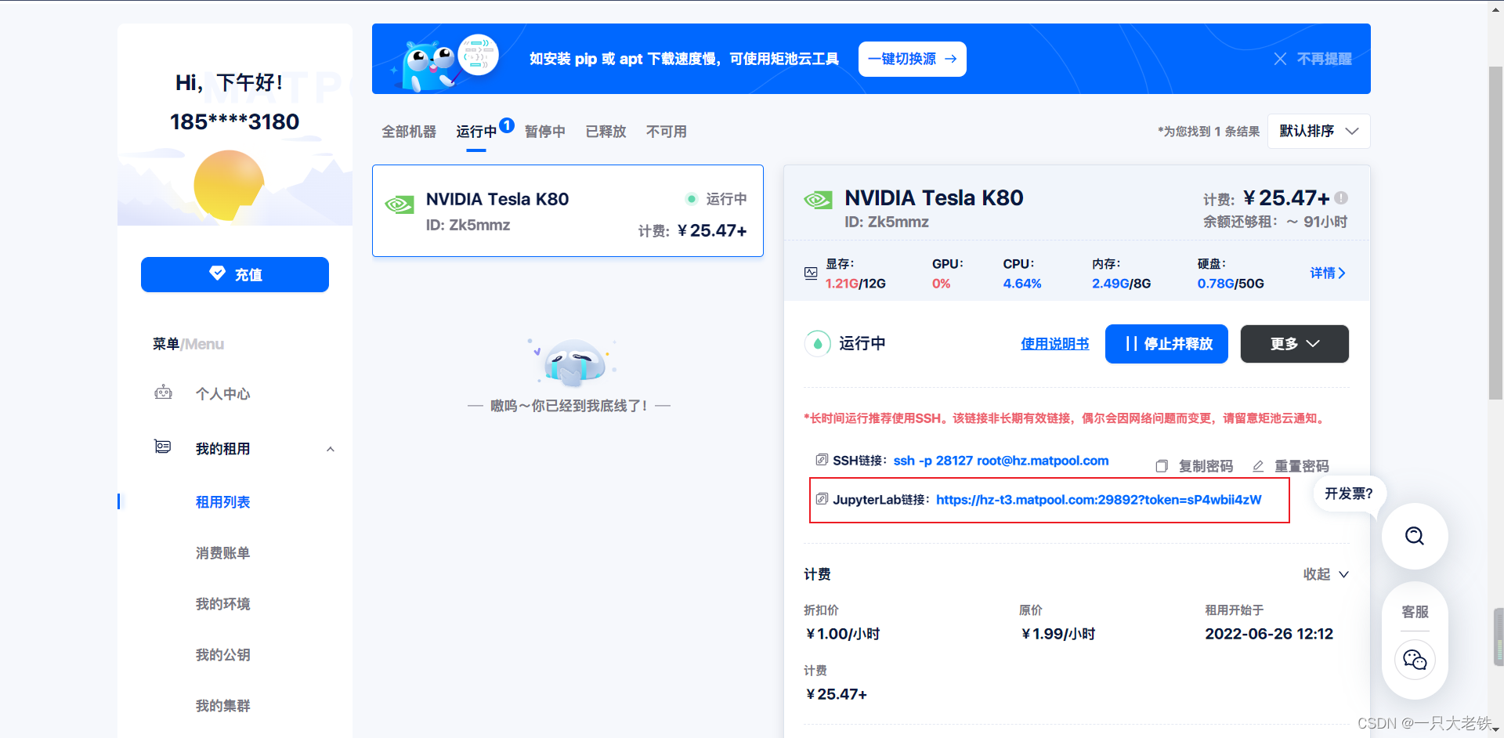This screenshot has height=738, width=1504.
Task: Click the copy icon beside SSH链接
Action: click(x=822, y=459)
